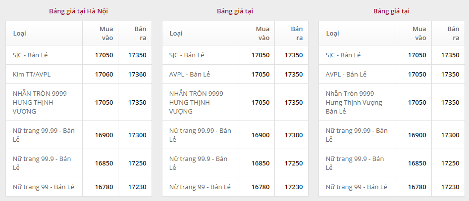Click "Bán ra" header in Hà Nội table
Screen dimensions: 469x201
[x=140, y=33]
